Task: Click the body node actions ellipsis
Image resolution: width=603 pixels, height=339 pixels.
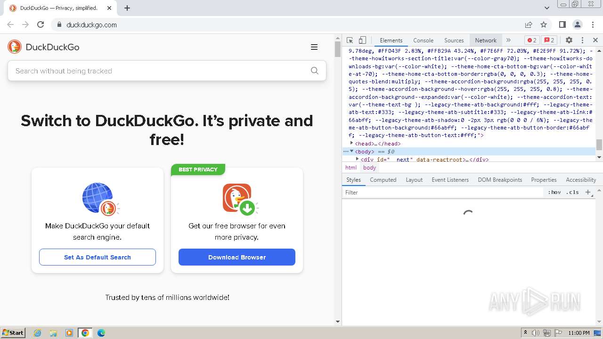Action: (345, 151)
